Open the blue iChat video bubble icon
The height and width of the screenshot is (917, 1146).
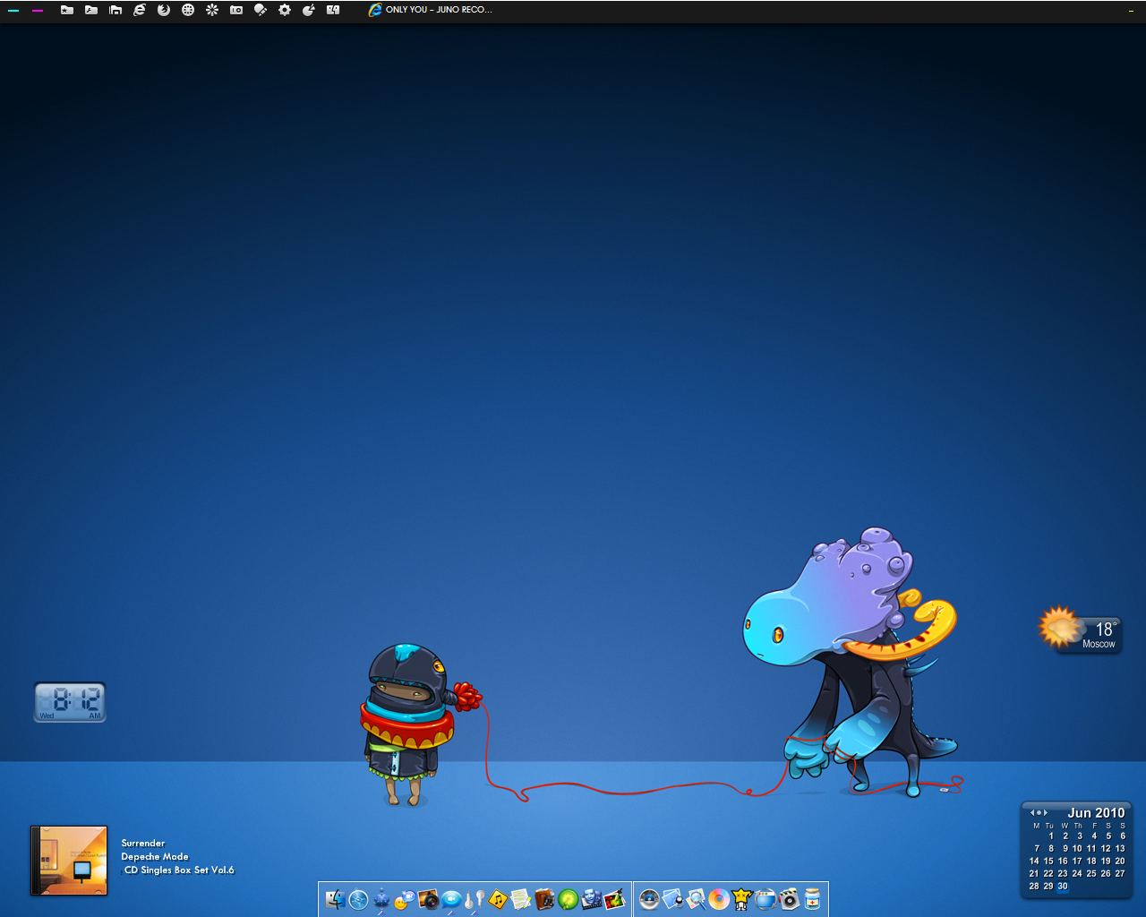coord(452,899)
